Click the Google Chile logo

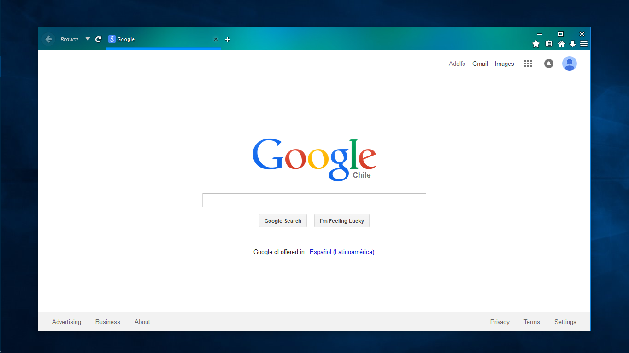(x=314, y=159)
